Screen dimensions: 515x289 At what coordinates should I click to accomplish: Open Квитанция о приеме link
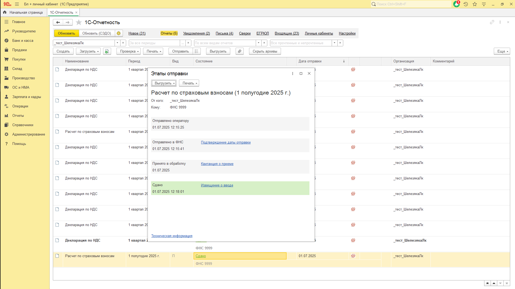[217, 164]
